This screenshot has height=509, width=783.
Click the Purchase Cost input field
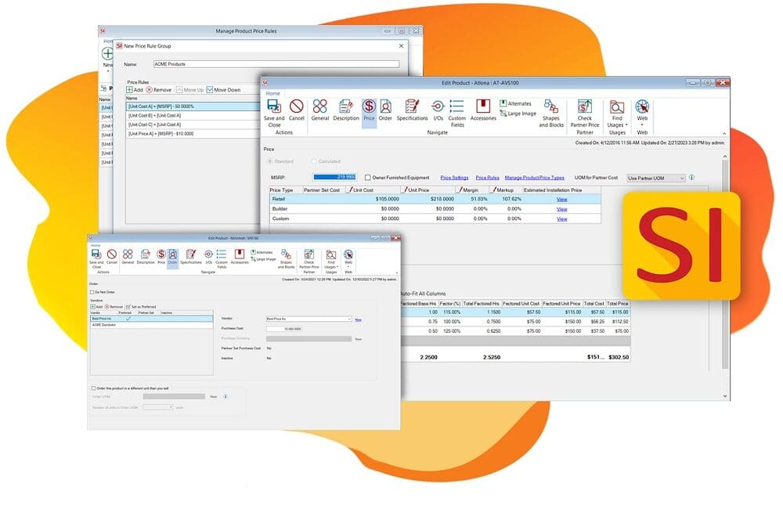coord(284,329)
